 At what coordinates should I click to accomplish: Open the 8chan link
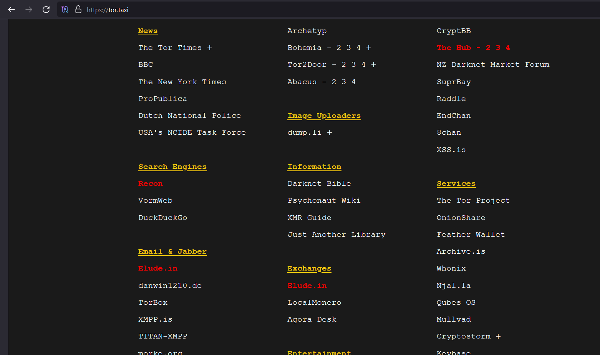point(449,132)
